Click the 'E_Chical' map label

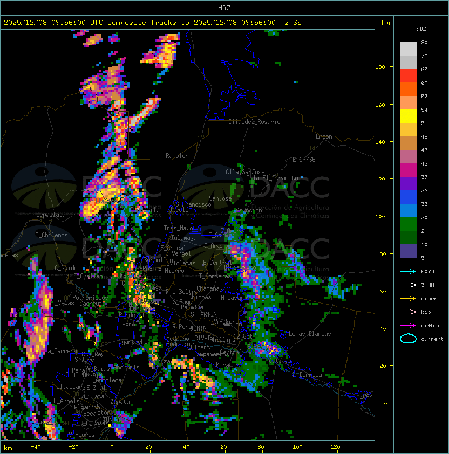coord(173,248)
